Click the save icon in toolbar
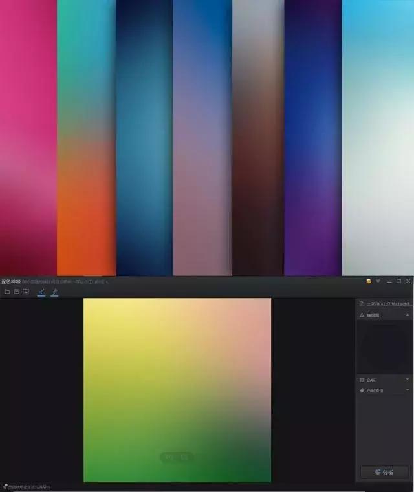Image resolution: width=414 pixels, height=492 pixels. click(x=16, y=292)
